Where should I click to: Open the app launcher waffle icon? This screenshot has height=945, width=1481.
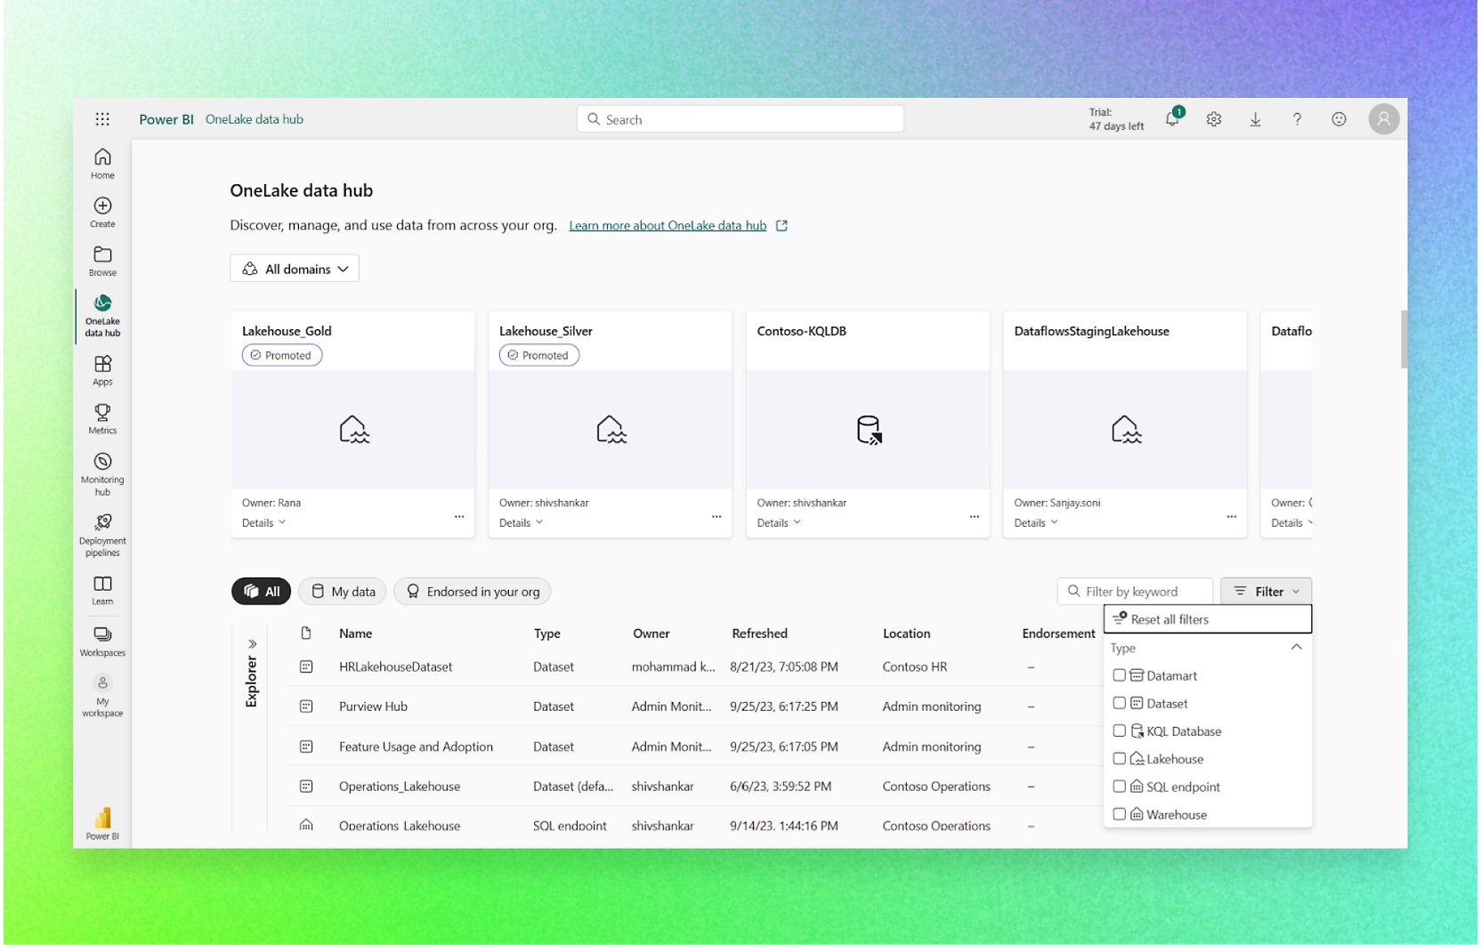click(x=102, y=119)
